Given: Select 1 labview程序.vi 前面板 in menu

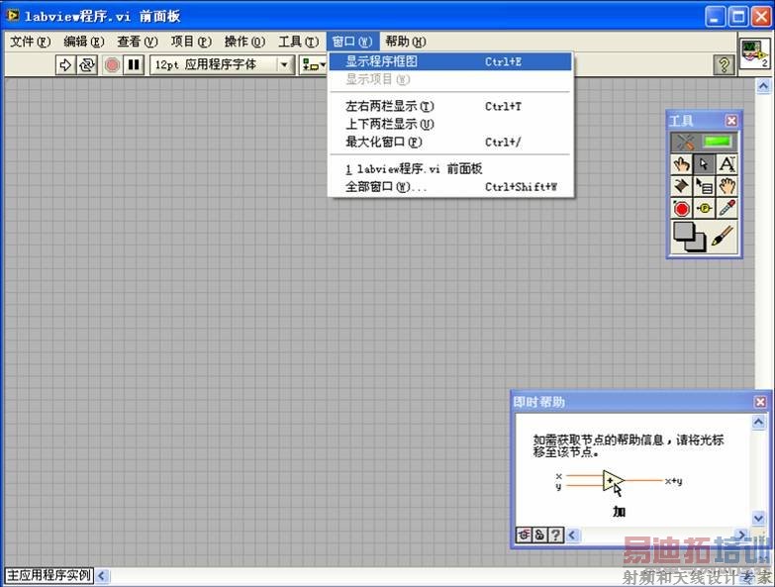Looking at the screenshot, I should 450,169.
